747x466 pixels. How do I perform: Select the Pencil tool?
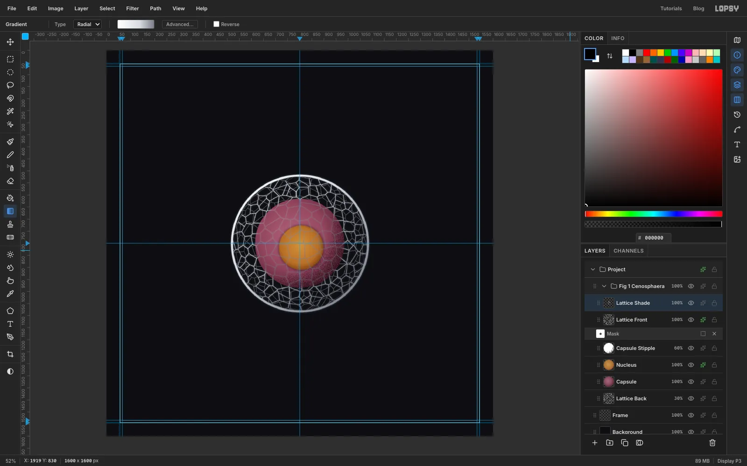(10, 155)
